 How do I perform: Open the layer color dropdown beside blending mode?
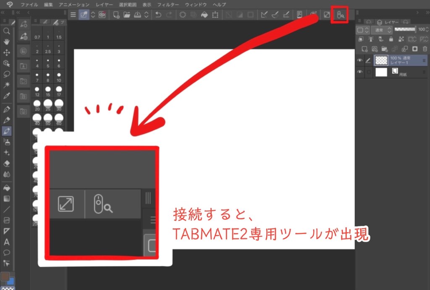click(x=363, y=30)
